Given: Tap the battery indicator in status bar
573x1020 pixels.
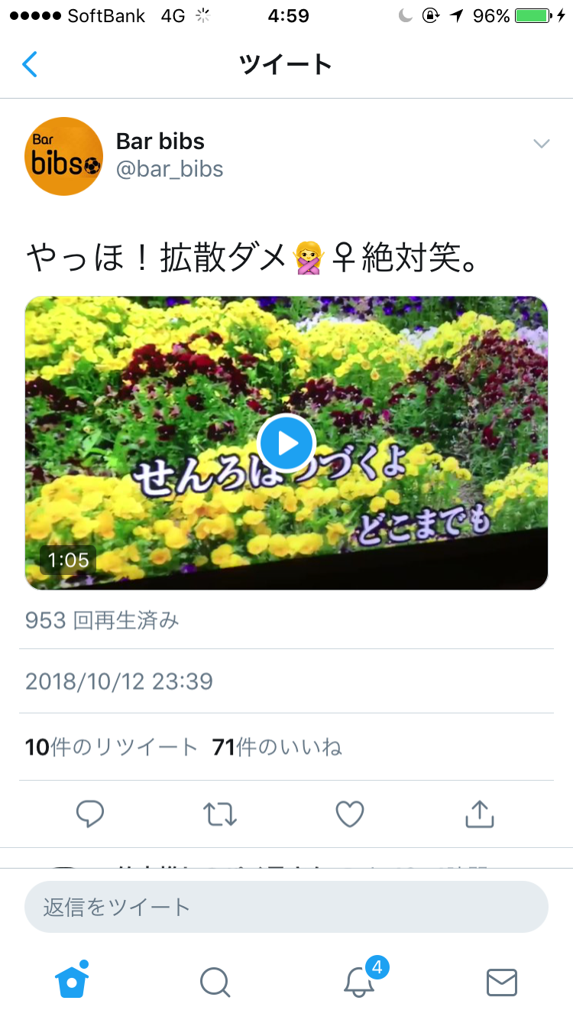Looking at the screenshot, I should [x=534, y=16].
